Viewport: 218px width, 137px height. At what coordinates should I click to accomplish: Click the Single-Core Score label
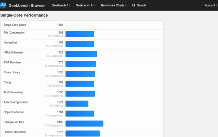(x=15, y=25)
